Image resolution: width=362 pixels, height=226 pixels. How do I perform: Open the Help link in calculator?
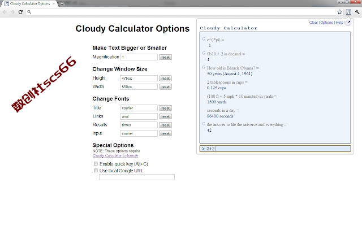coord(339,23)
